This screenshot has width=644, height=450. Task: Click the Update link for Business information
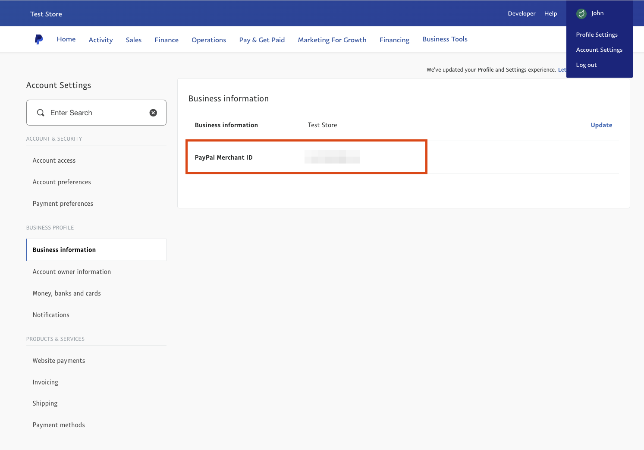coord(601,125)
